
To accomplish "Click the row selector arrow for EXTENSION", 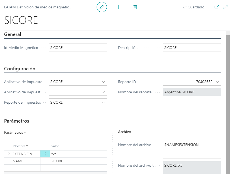I will click(8, 154).
